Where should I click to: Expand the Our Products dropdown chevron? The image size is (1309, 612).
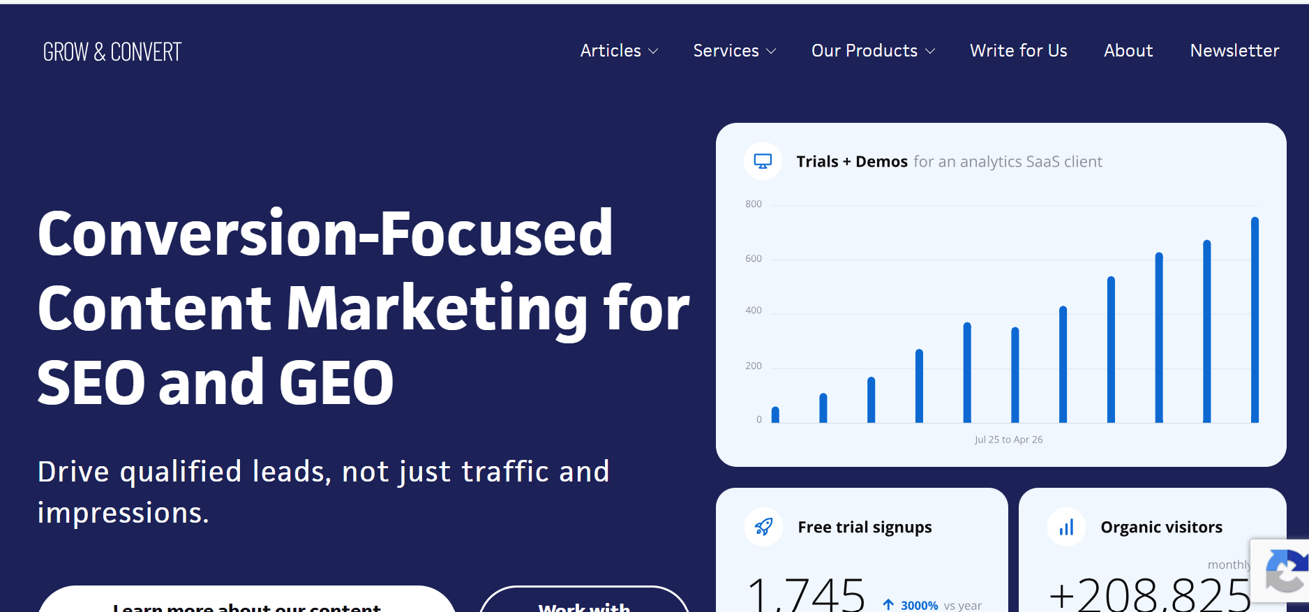point(930,51)
